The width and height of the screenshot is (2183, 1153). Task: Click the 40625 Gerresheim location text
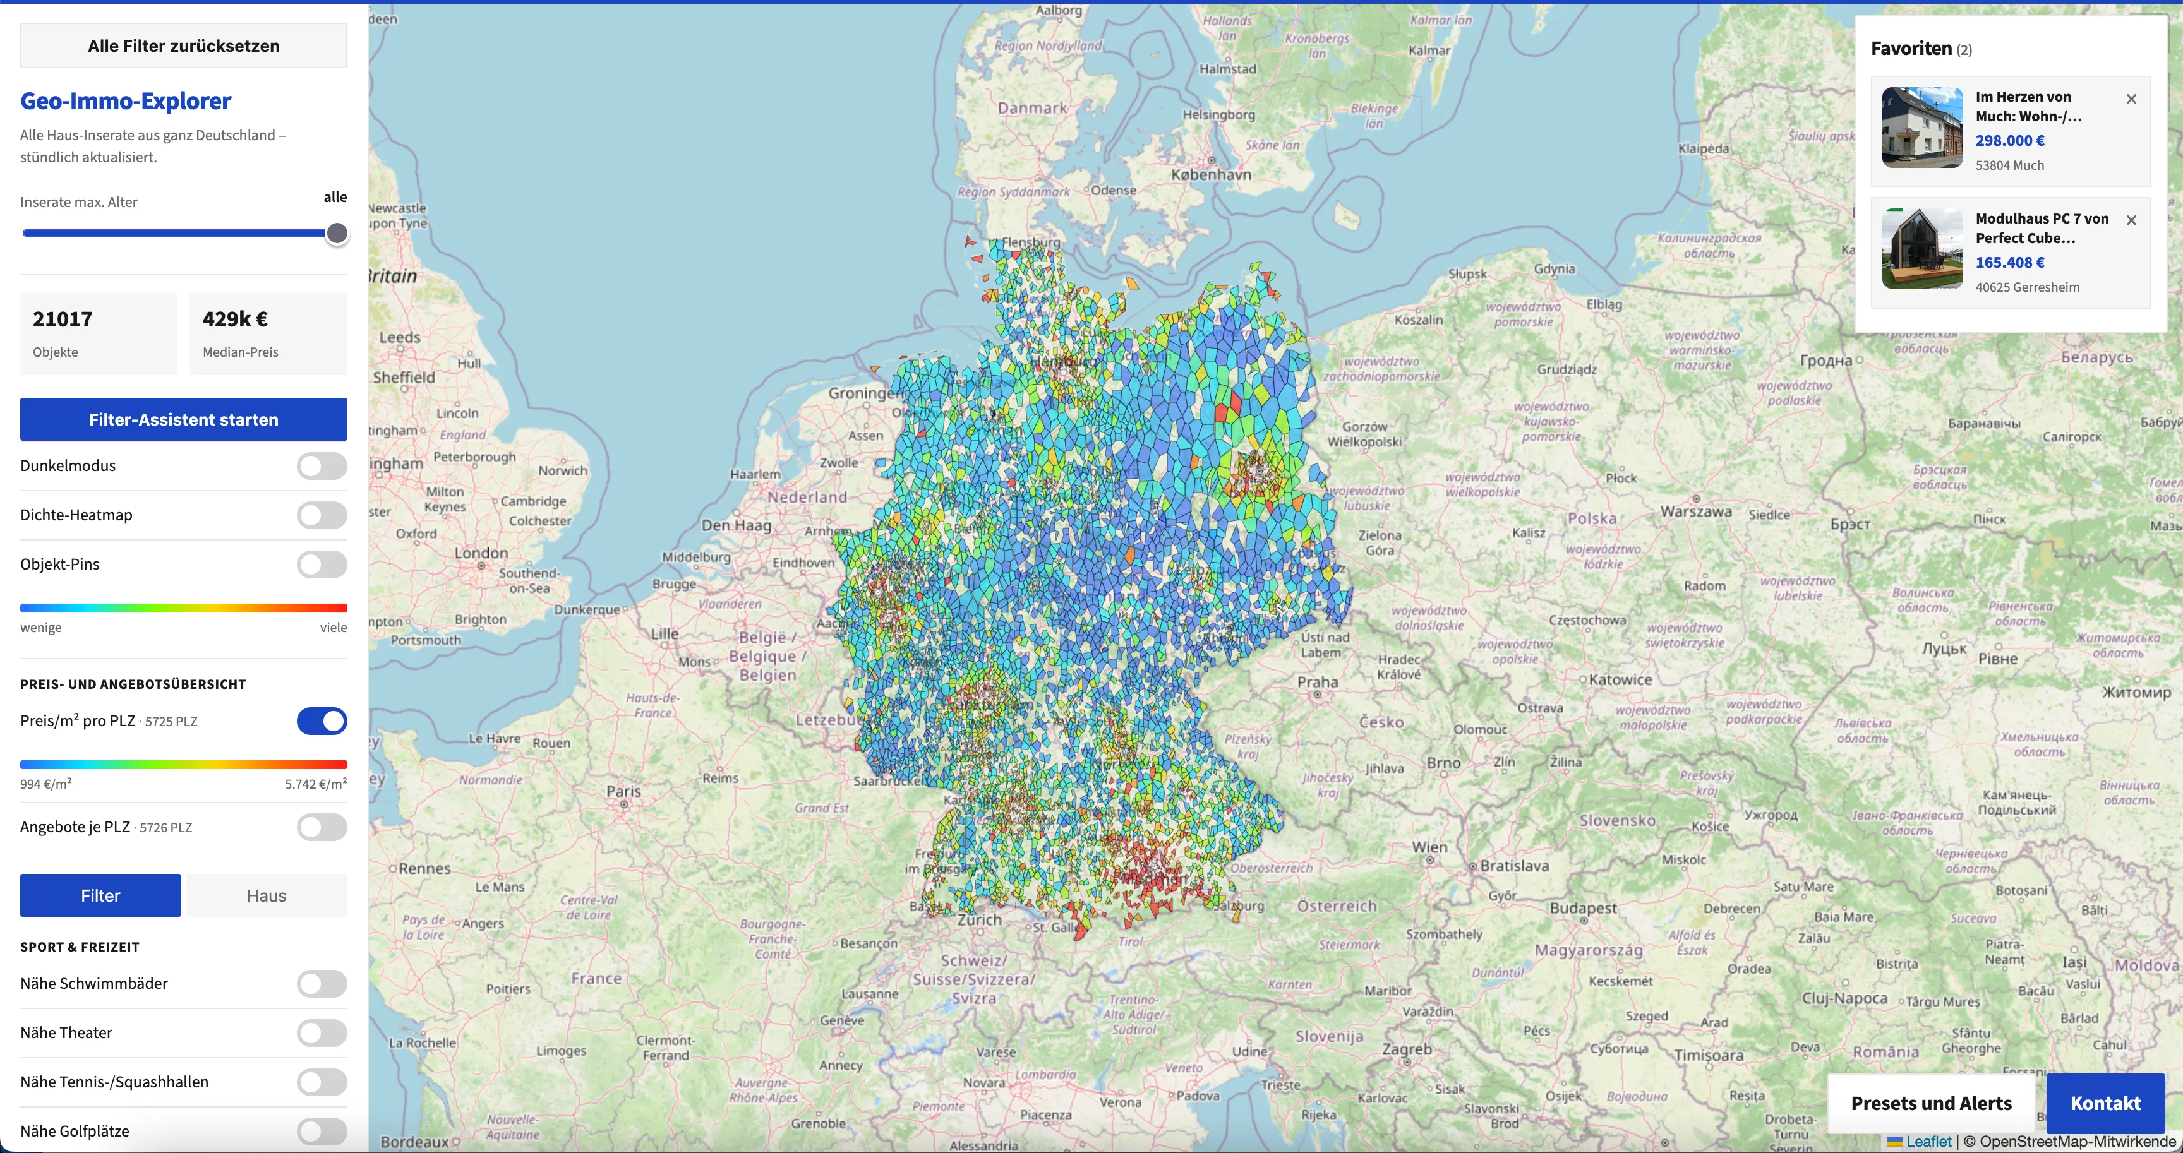click(x=2027, y=287)
